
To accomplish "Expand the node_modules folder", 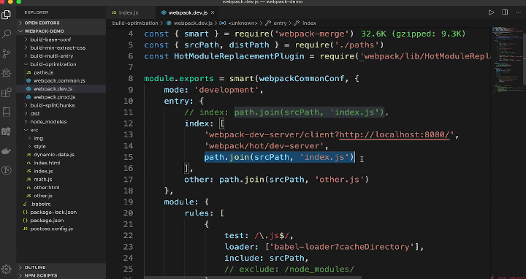I will pyautogui.click(x=61, y=122).
